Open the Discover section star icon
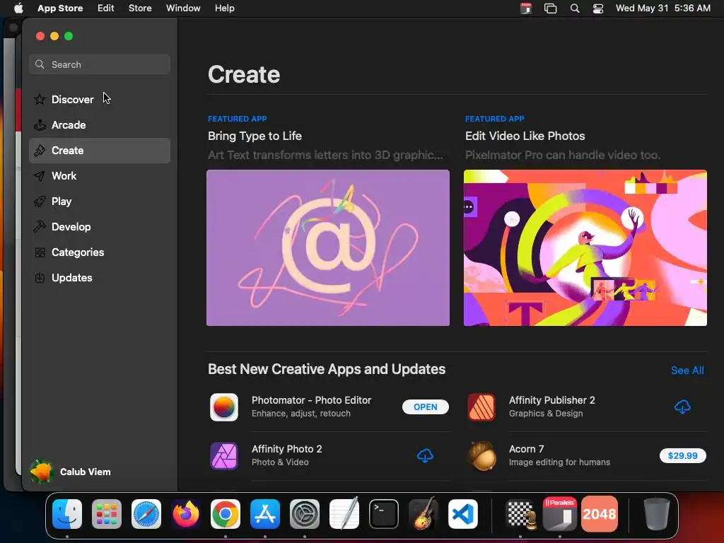 click(x=40, y=99)
